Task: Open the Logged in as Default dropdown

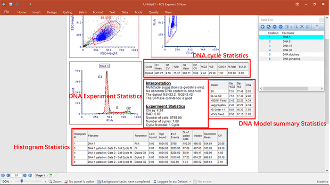Action: click(190, 181)
